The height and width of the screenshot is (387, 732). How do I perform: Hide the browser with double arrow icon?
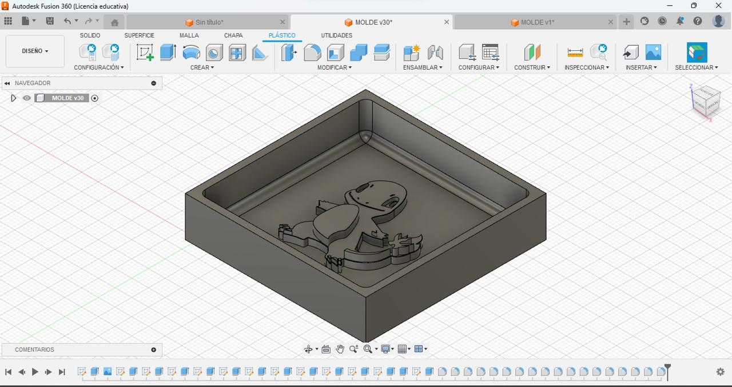tap(7, 83)
